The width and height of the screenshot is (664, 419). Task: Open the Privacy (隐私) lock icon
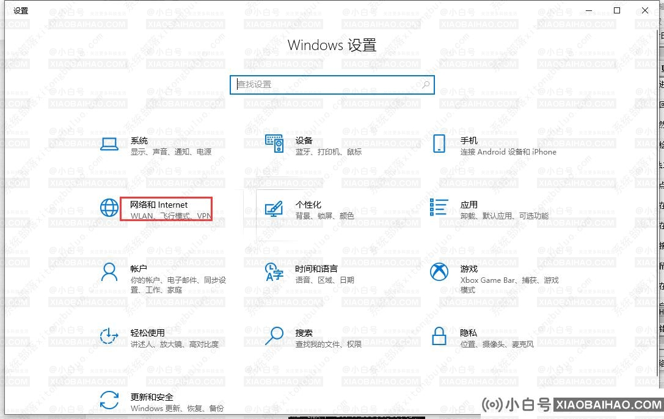pos(439,335)
